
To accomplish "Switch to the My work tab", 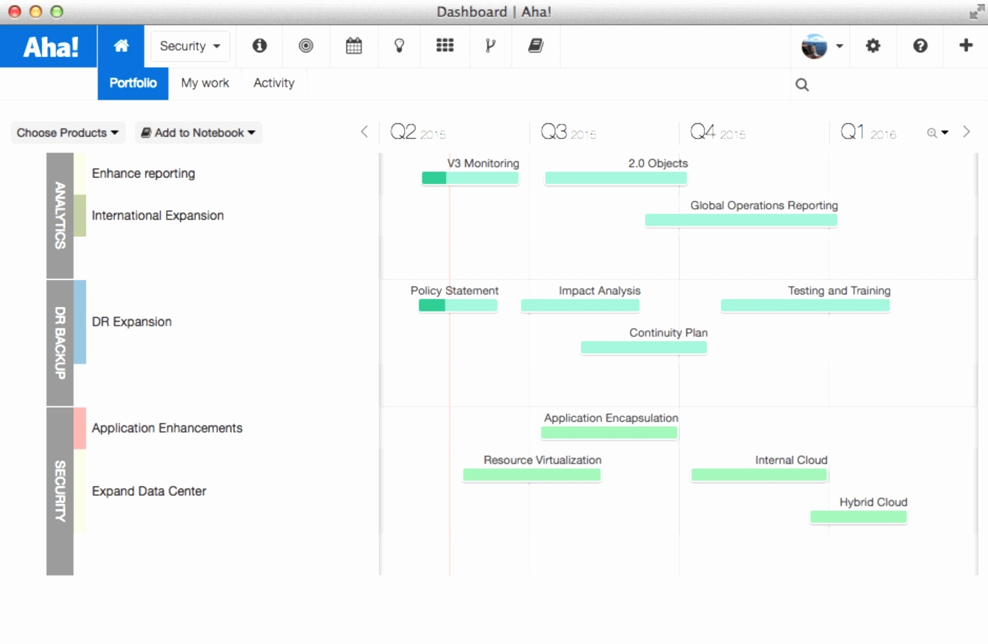I will tap(205, 83).
